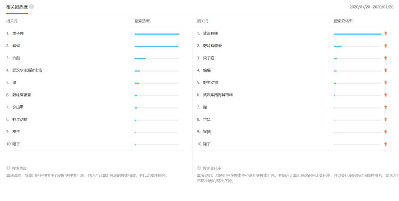Select the 相关词热度 tab
Image resolution: width=399 pixels, height=201 pixels.
coord(17,7)
